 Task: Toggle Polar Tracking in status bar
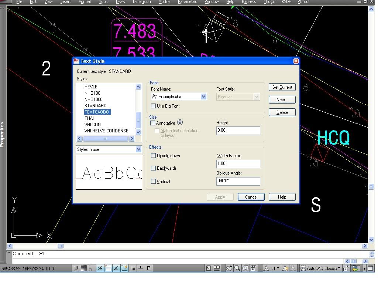coord(100,268)
